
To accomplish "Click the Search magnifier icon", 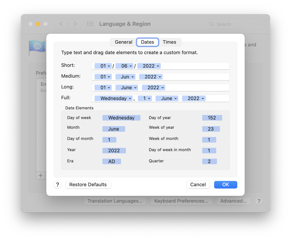I will 212,24.
